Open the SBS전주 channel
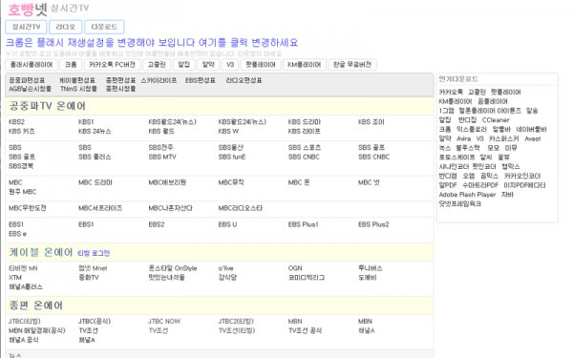 (x=160, y=148)
